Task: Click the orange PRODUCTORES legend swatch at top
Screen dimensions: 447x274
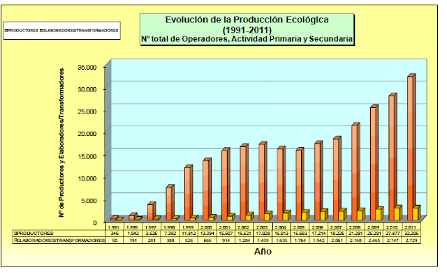Action: (6, 31)
